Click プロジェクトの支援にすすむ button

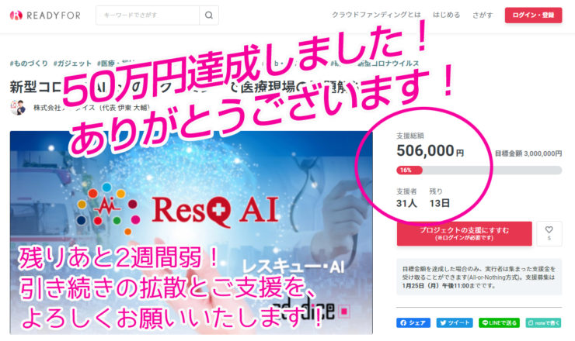pyautogui.click(x=464, y=233)
